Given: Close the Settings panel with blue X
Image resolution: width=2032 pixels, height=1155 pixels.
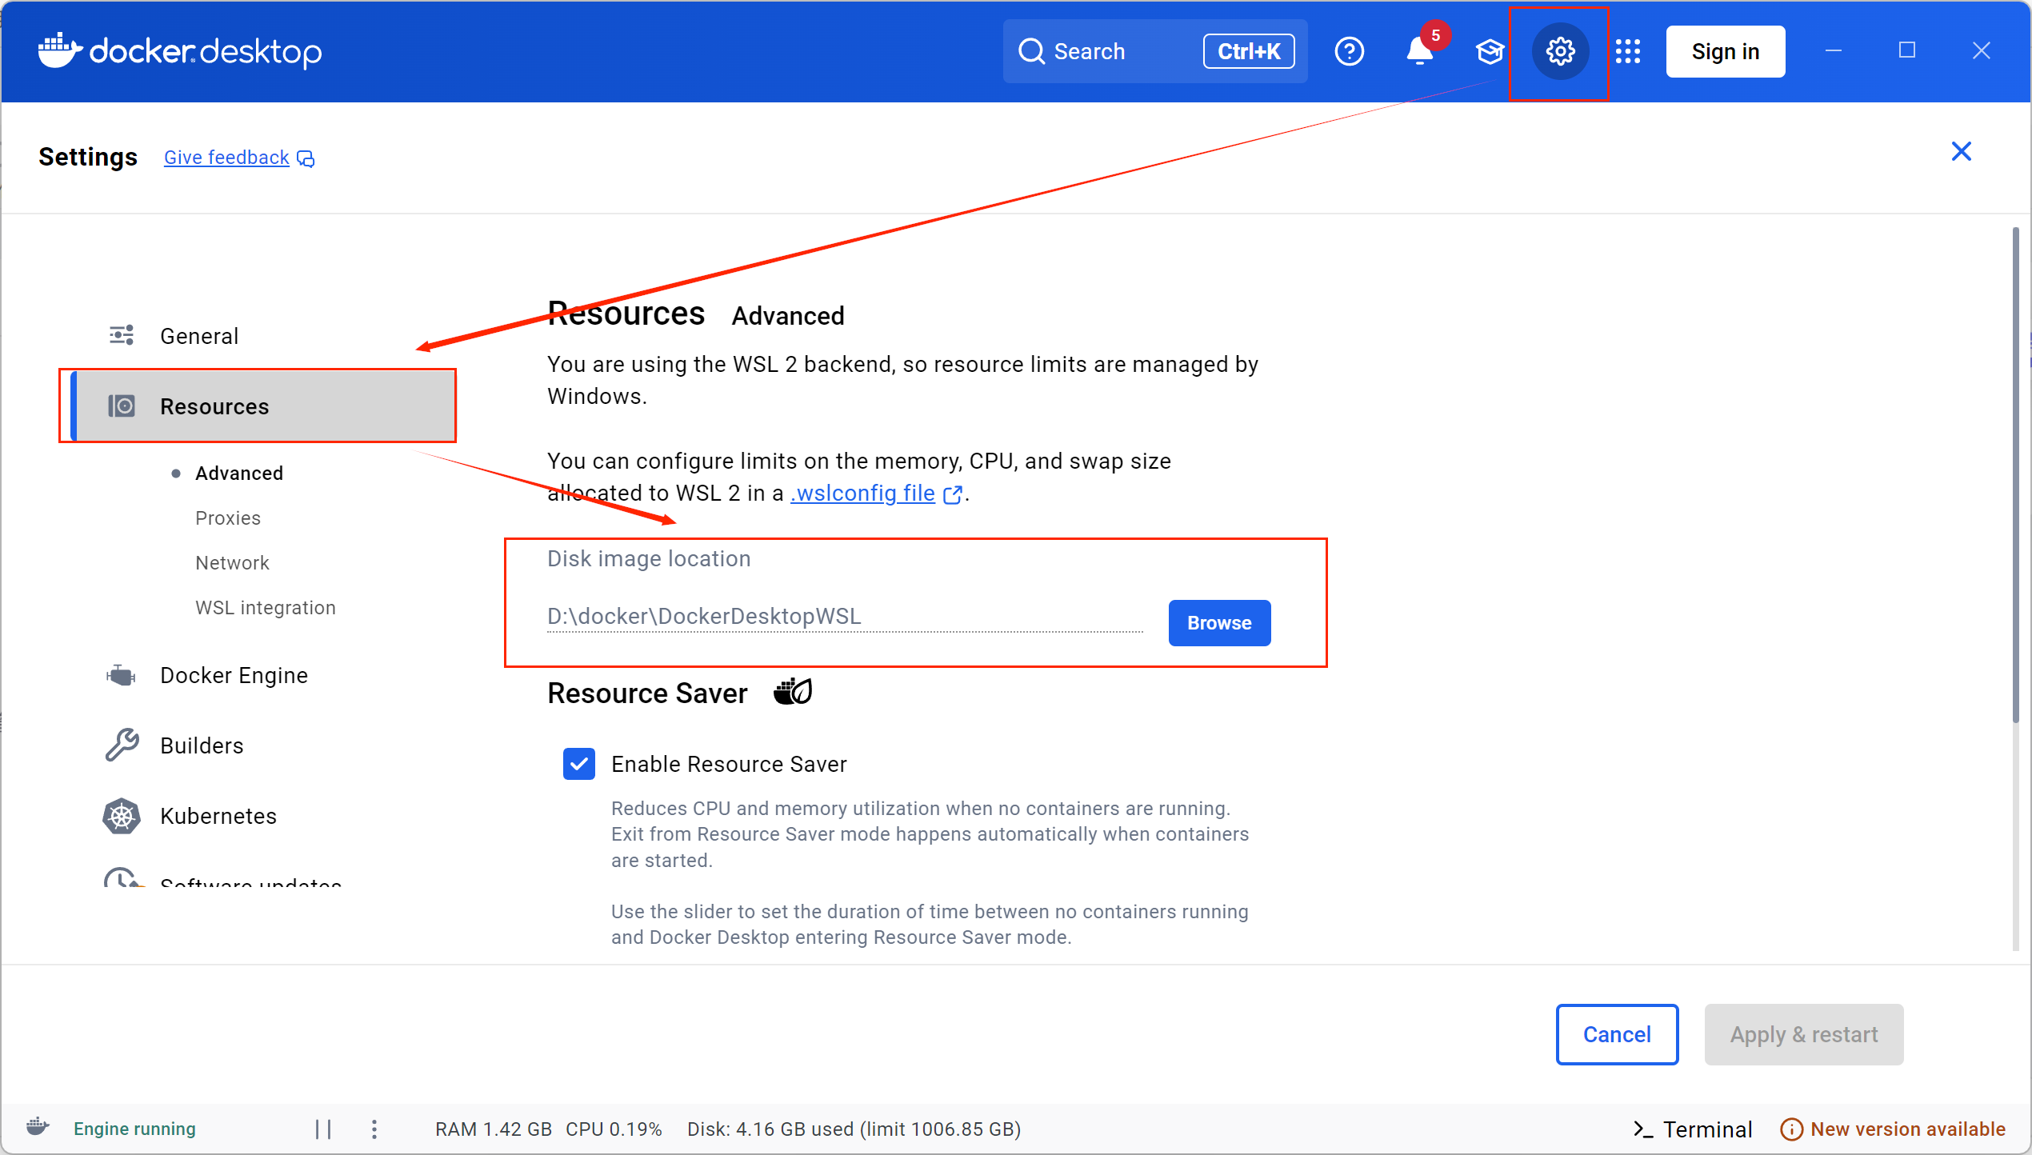Looking at the screenshot, I should 1961,151.
